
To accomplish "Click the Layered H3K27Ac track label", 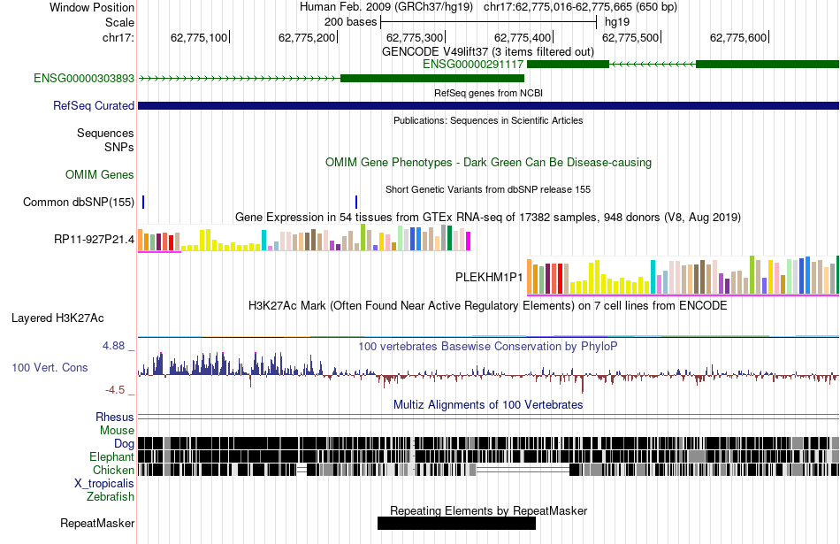I will tap(57, 318).
